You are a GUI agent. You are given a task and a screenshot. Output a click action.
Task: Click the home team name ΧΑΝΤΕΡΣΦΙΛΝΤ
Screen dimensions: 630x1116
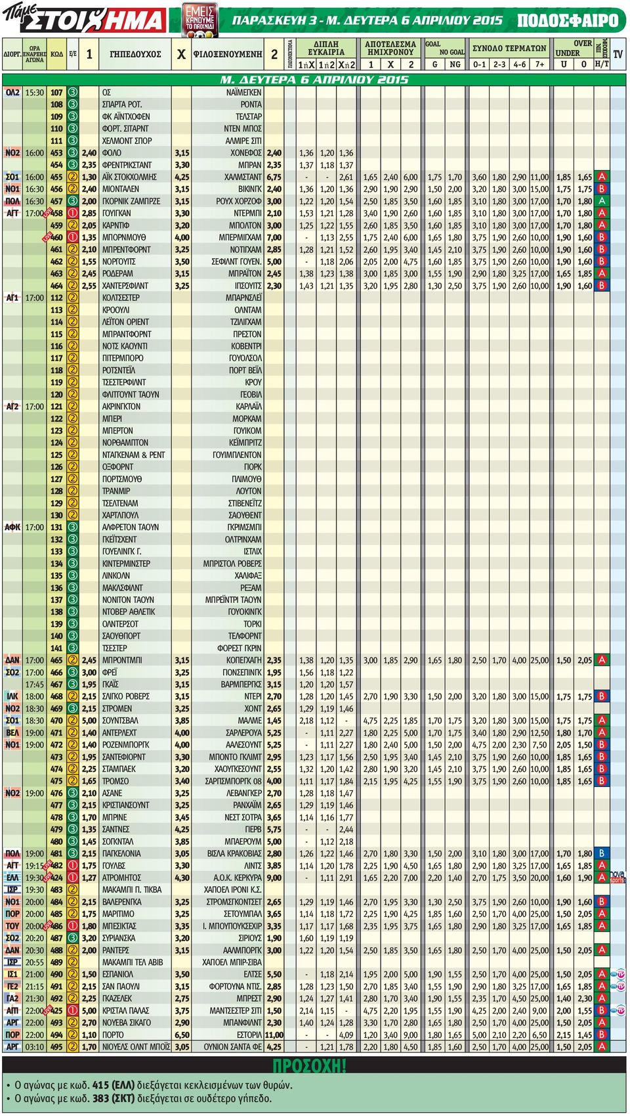125,286
